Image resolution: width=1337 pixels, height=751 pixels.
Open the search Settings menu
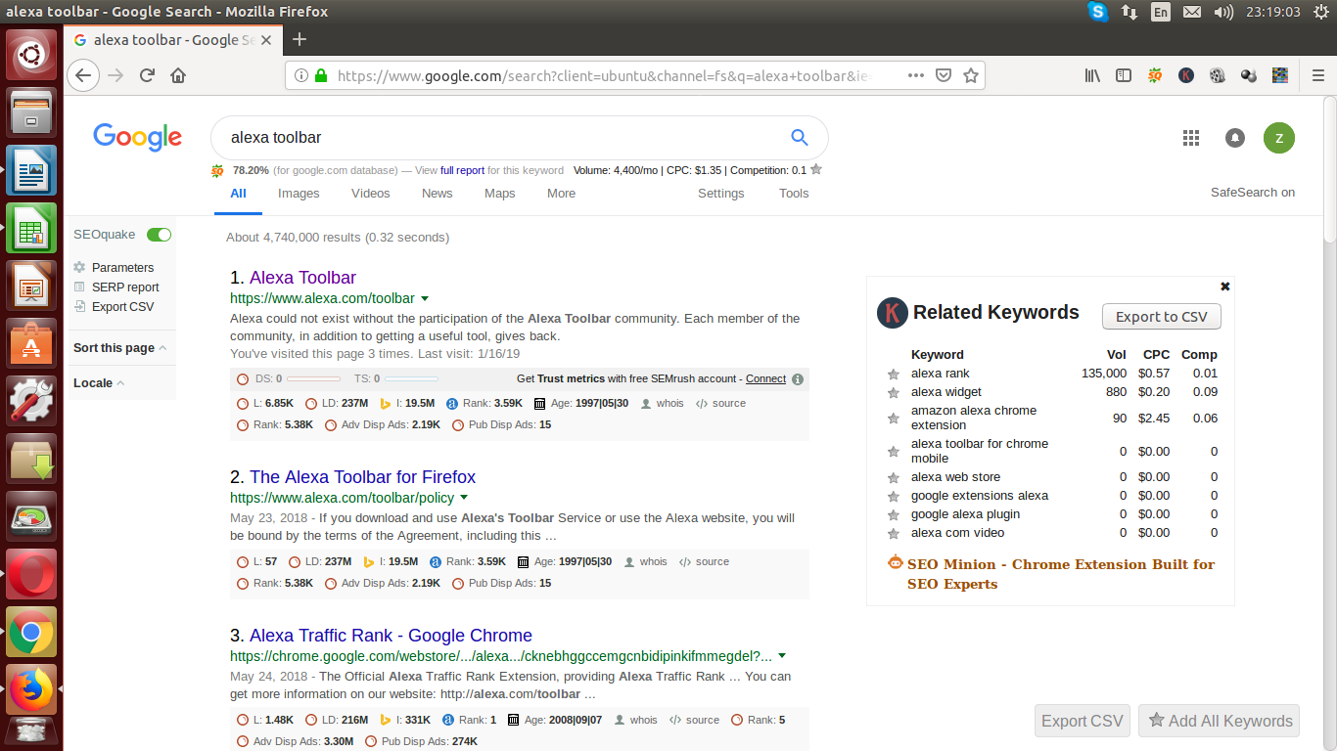(721, 194)
